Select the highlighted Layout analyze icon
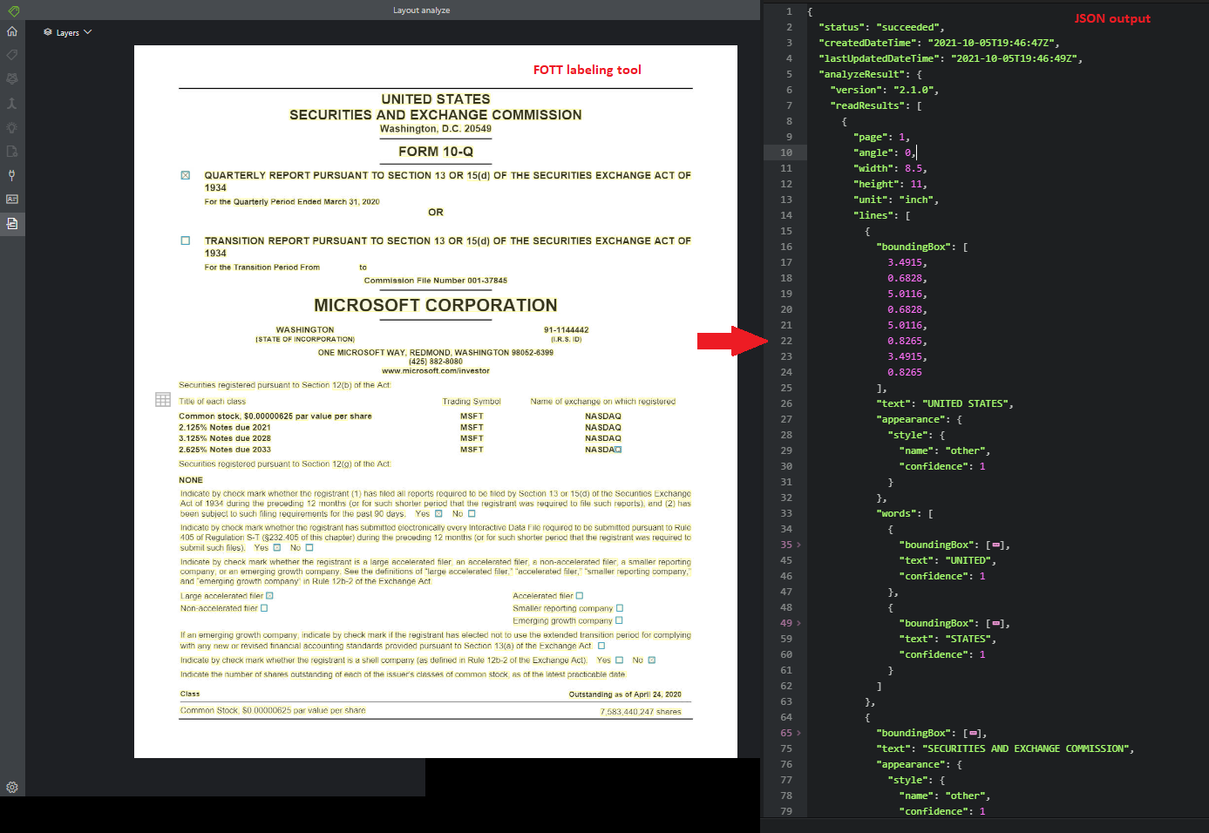 pyautogui.click(x=12, y=223)
